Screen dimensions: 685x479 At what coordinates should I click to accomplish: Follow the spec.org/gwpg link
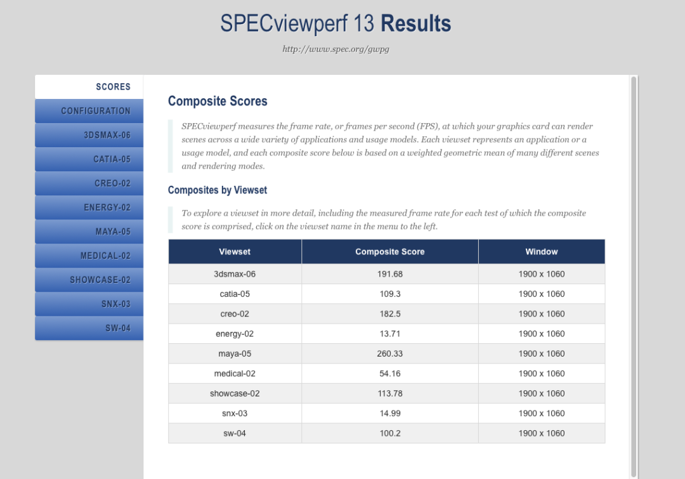tap(336, 49)
